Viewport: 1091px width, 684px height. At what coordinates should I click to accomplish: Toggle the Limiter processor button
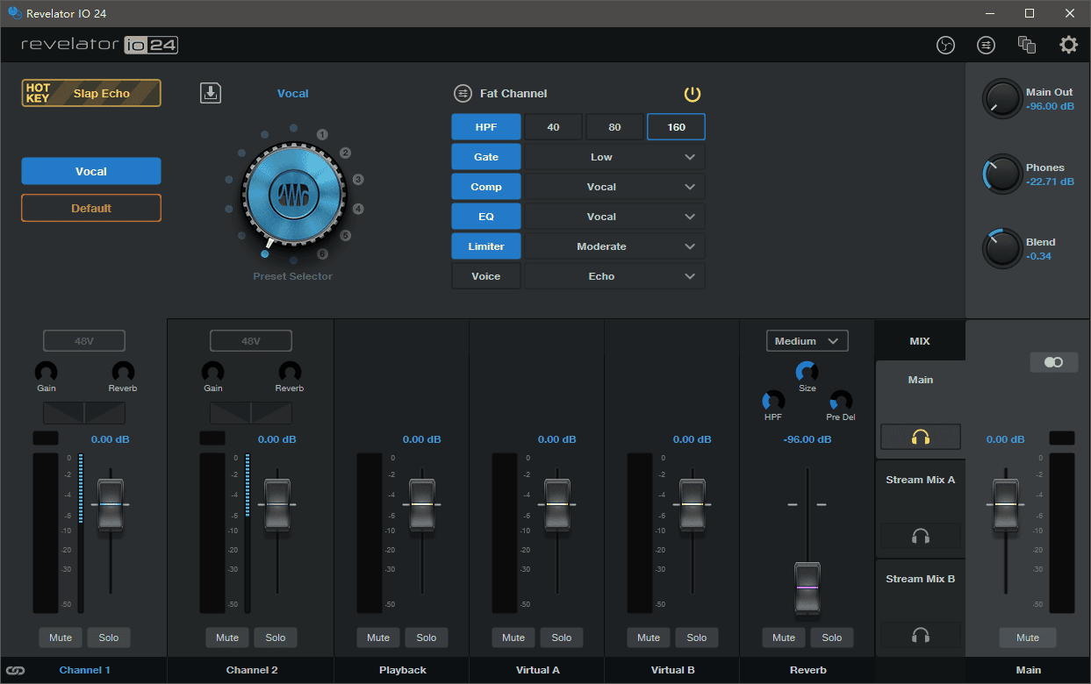click(486, 246)
